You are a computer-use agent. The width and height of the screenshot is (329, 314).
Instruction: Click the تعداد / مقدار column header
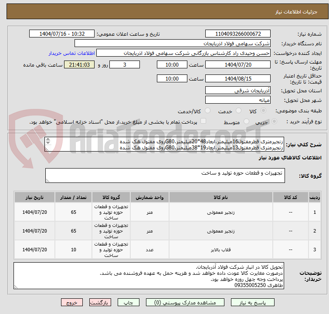(73, 197)
